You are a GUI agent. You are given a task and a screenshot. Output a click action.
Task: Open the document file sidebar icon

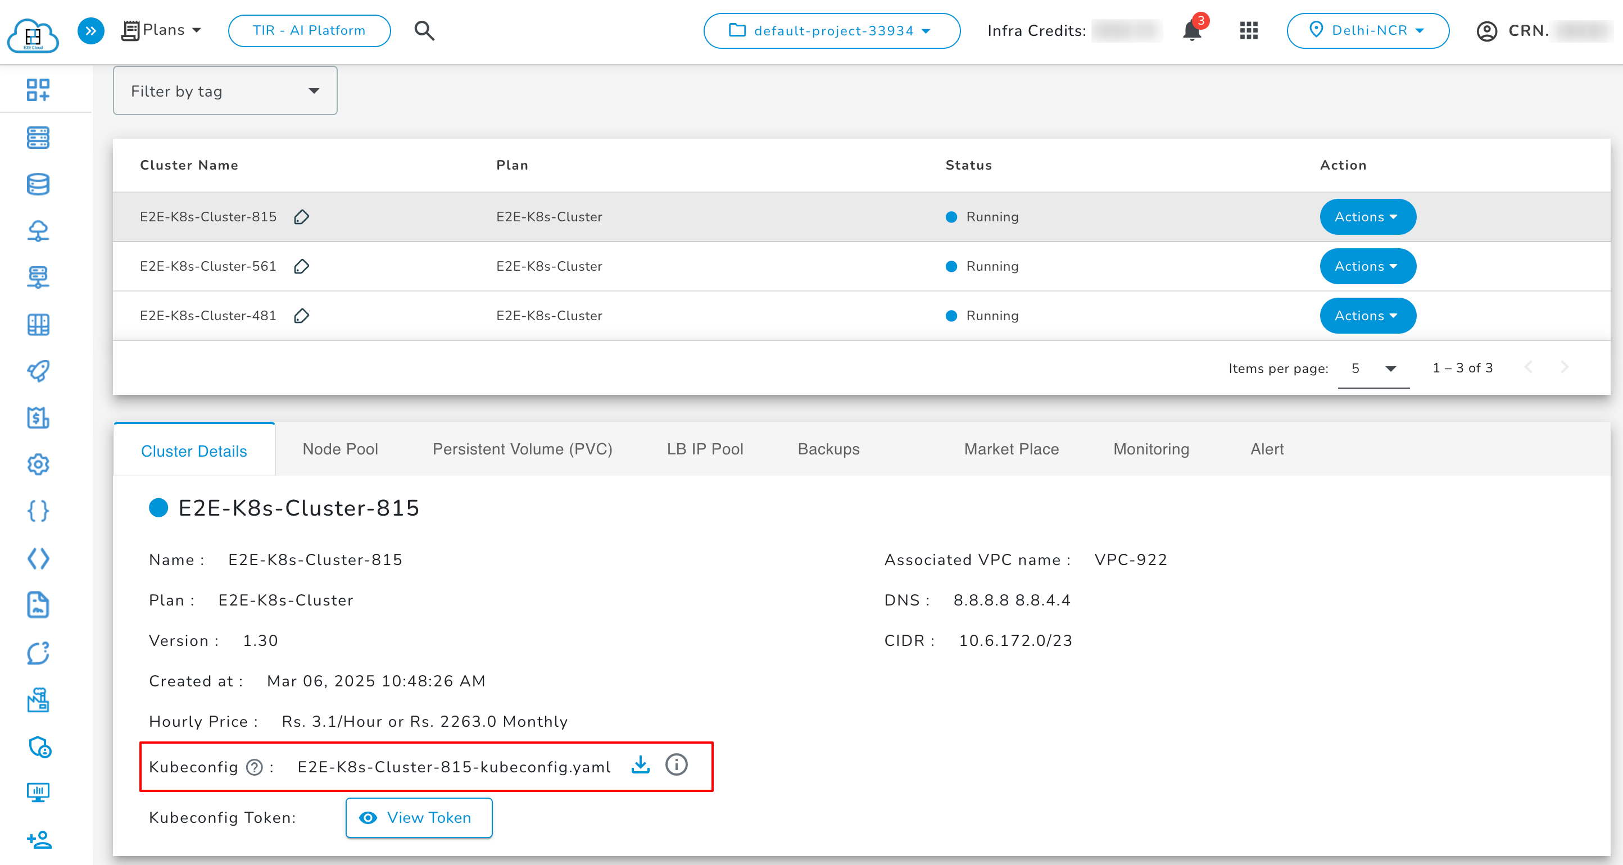[38, 605]
